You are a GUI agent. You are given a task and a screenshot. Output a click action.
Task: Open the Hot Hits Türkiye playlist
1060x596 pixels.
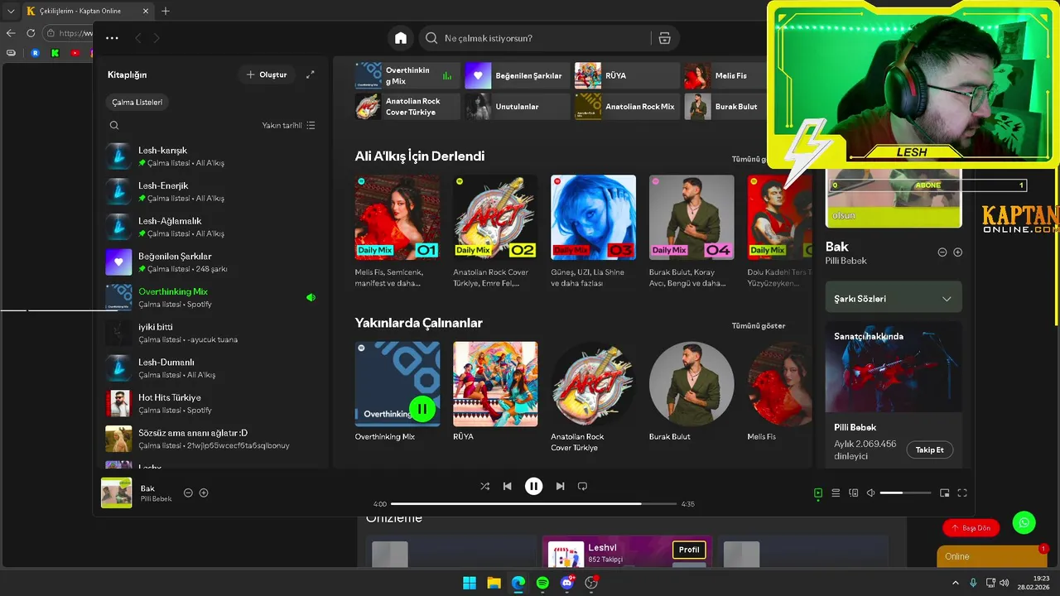pos(211,403)
